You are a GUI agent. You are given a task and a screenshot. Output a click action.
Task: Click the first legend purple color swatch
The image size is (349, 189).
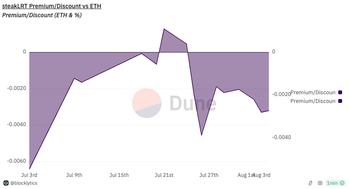click(340, 92)
